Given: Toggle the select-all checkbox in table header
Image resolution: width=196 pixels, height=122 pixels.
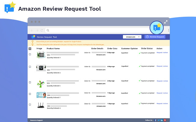Looking at the screenshot, I should 30,49.
